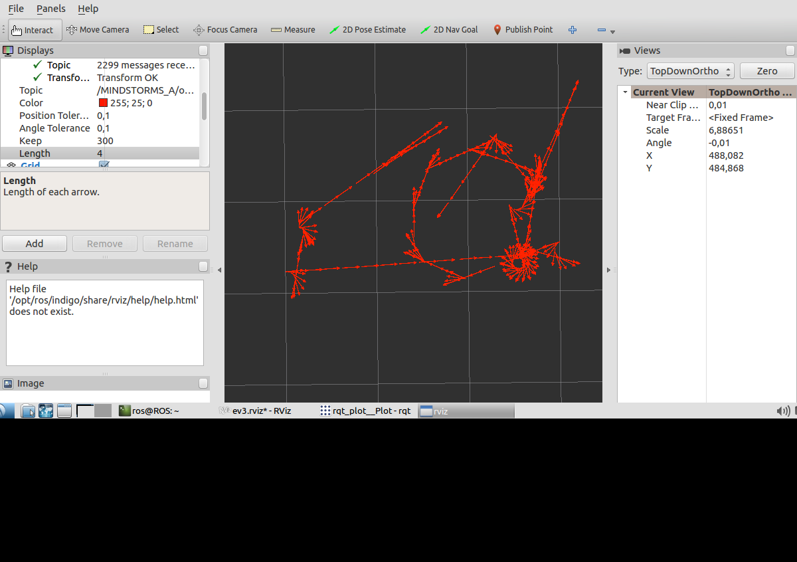Open the Help menu

[88, 9]
